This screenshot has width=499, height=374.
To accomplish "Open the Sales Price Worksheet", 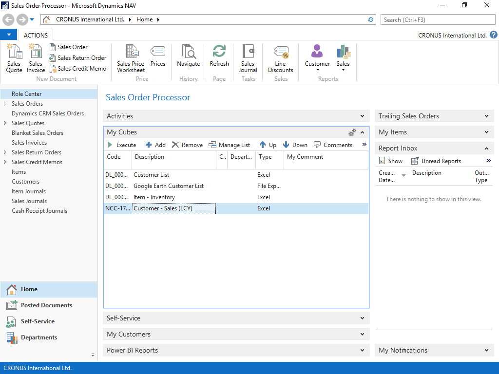I will pyautogui.click(x=131, y=58).
